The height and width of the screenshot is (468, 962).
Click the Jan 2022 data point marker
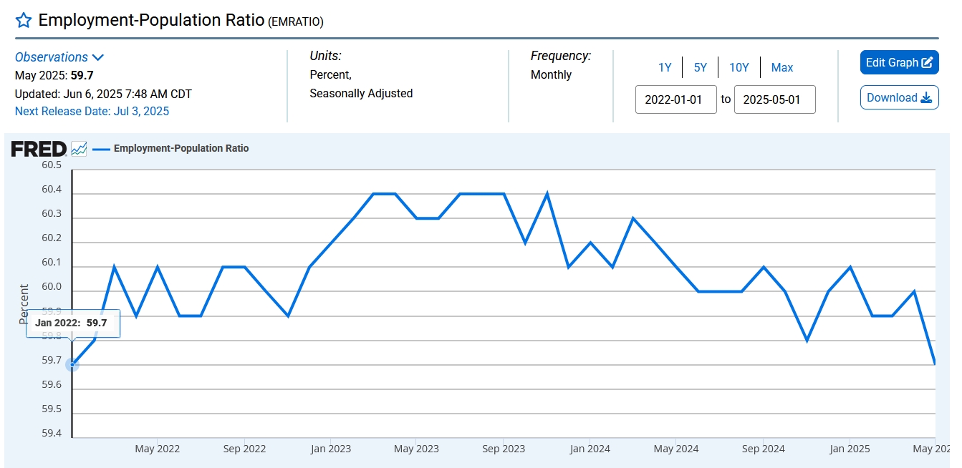[72, 365]
